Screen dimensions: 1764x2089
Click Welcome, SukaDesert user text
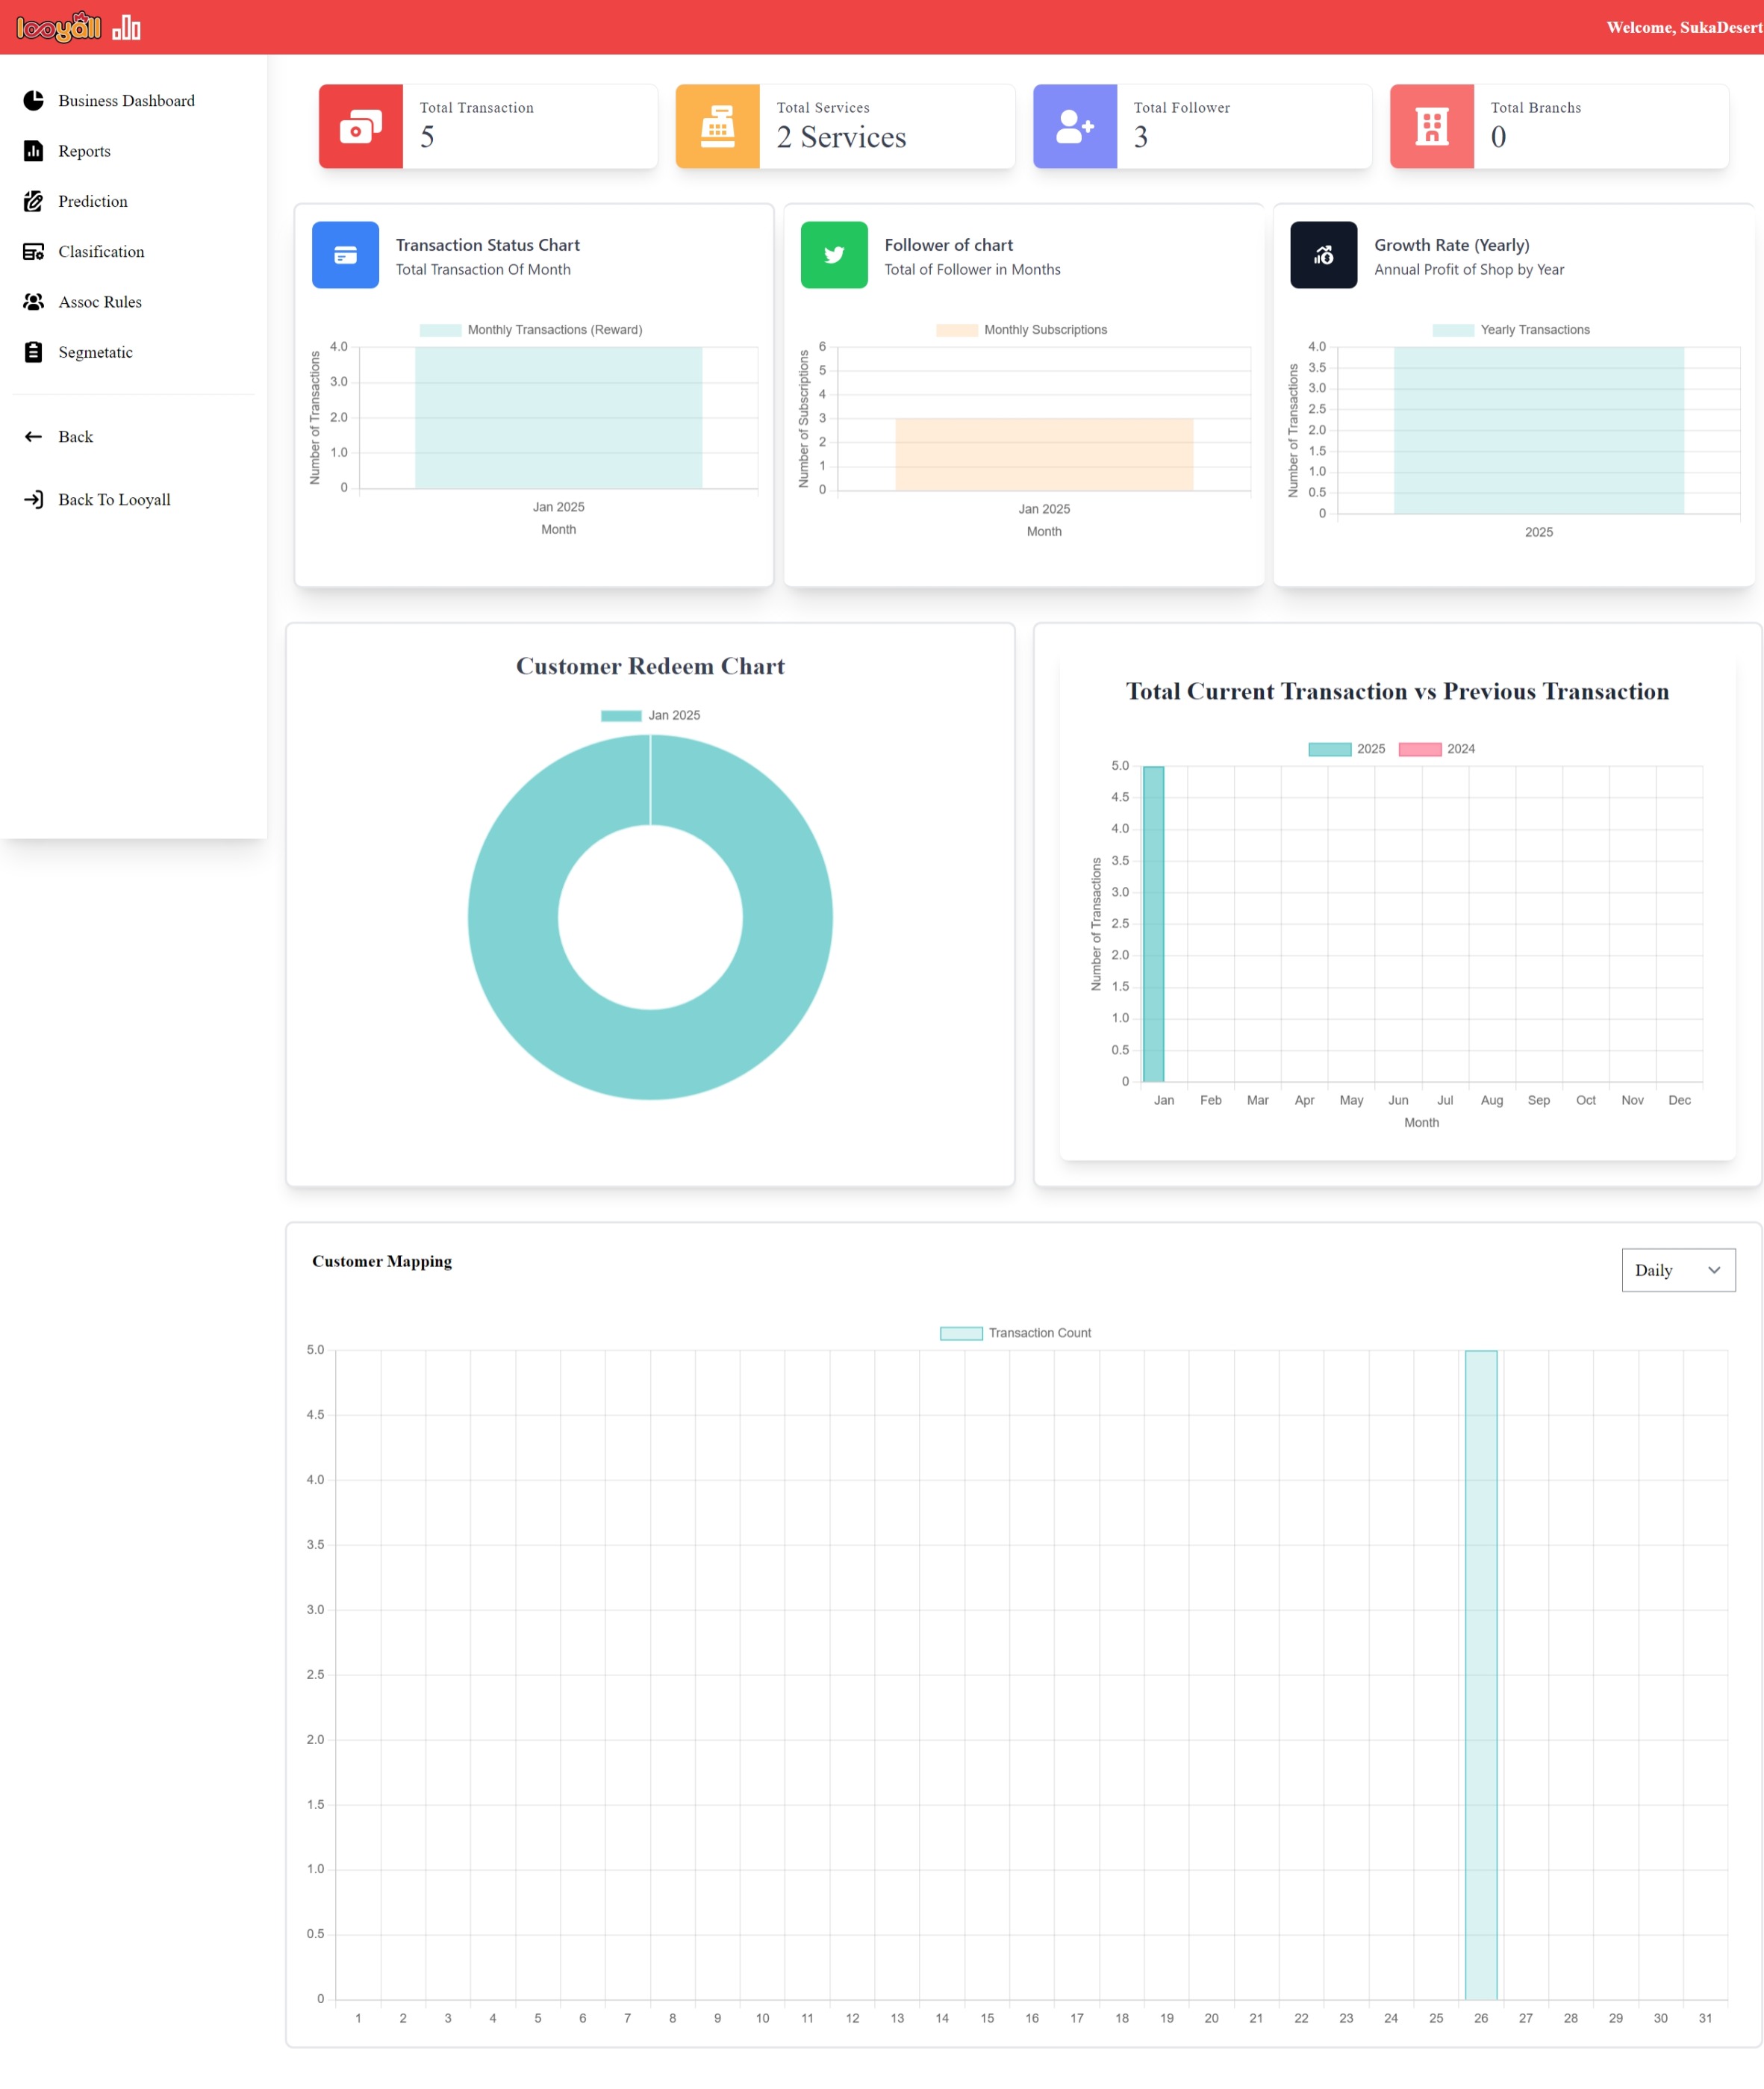[x=1684, y=27]
